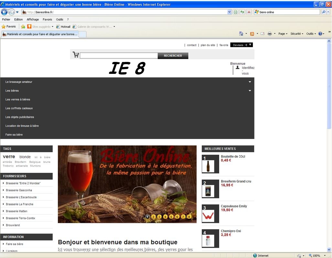332x258 pixels.
Task: Open Faire sa bière information link
Action: 15,244
